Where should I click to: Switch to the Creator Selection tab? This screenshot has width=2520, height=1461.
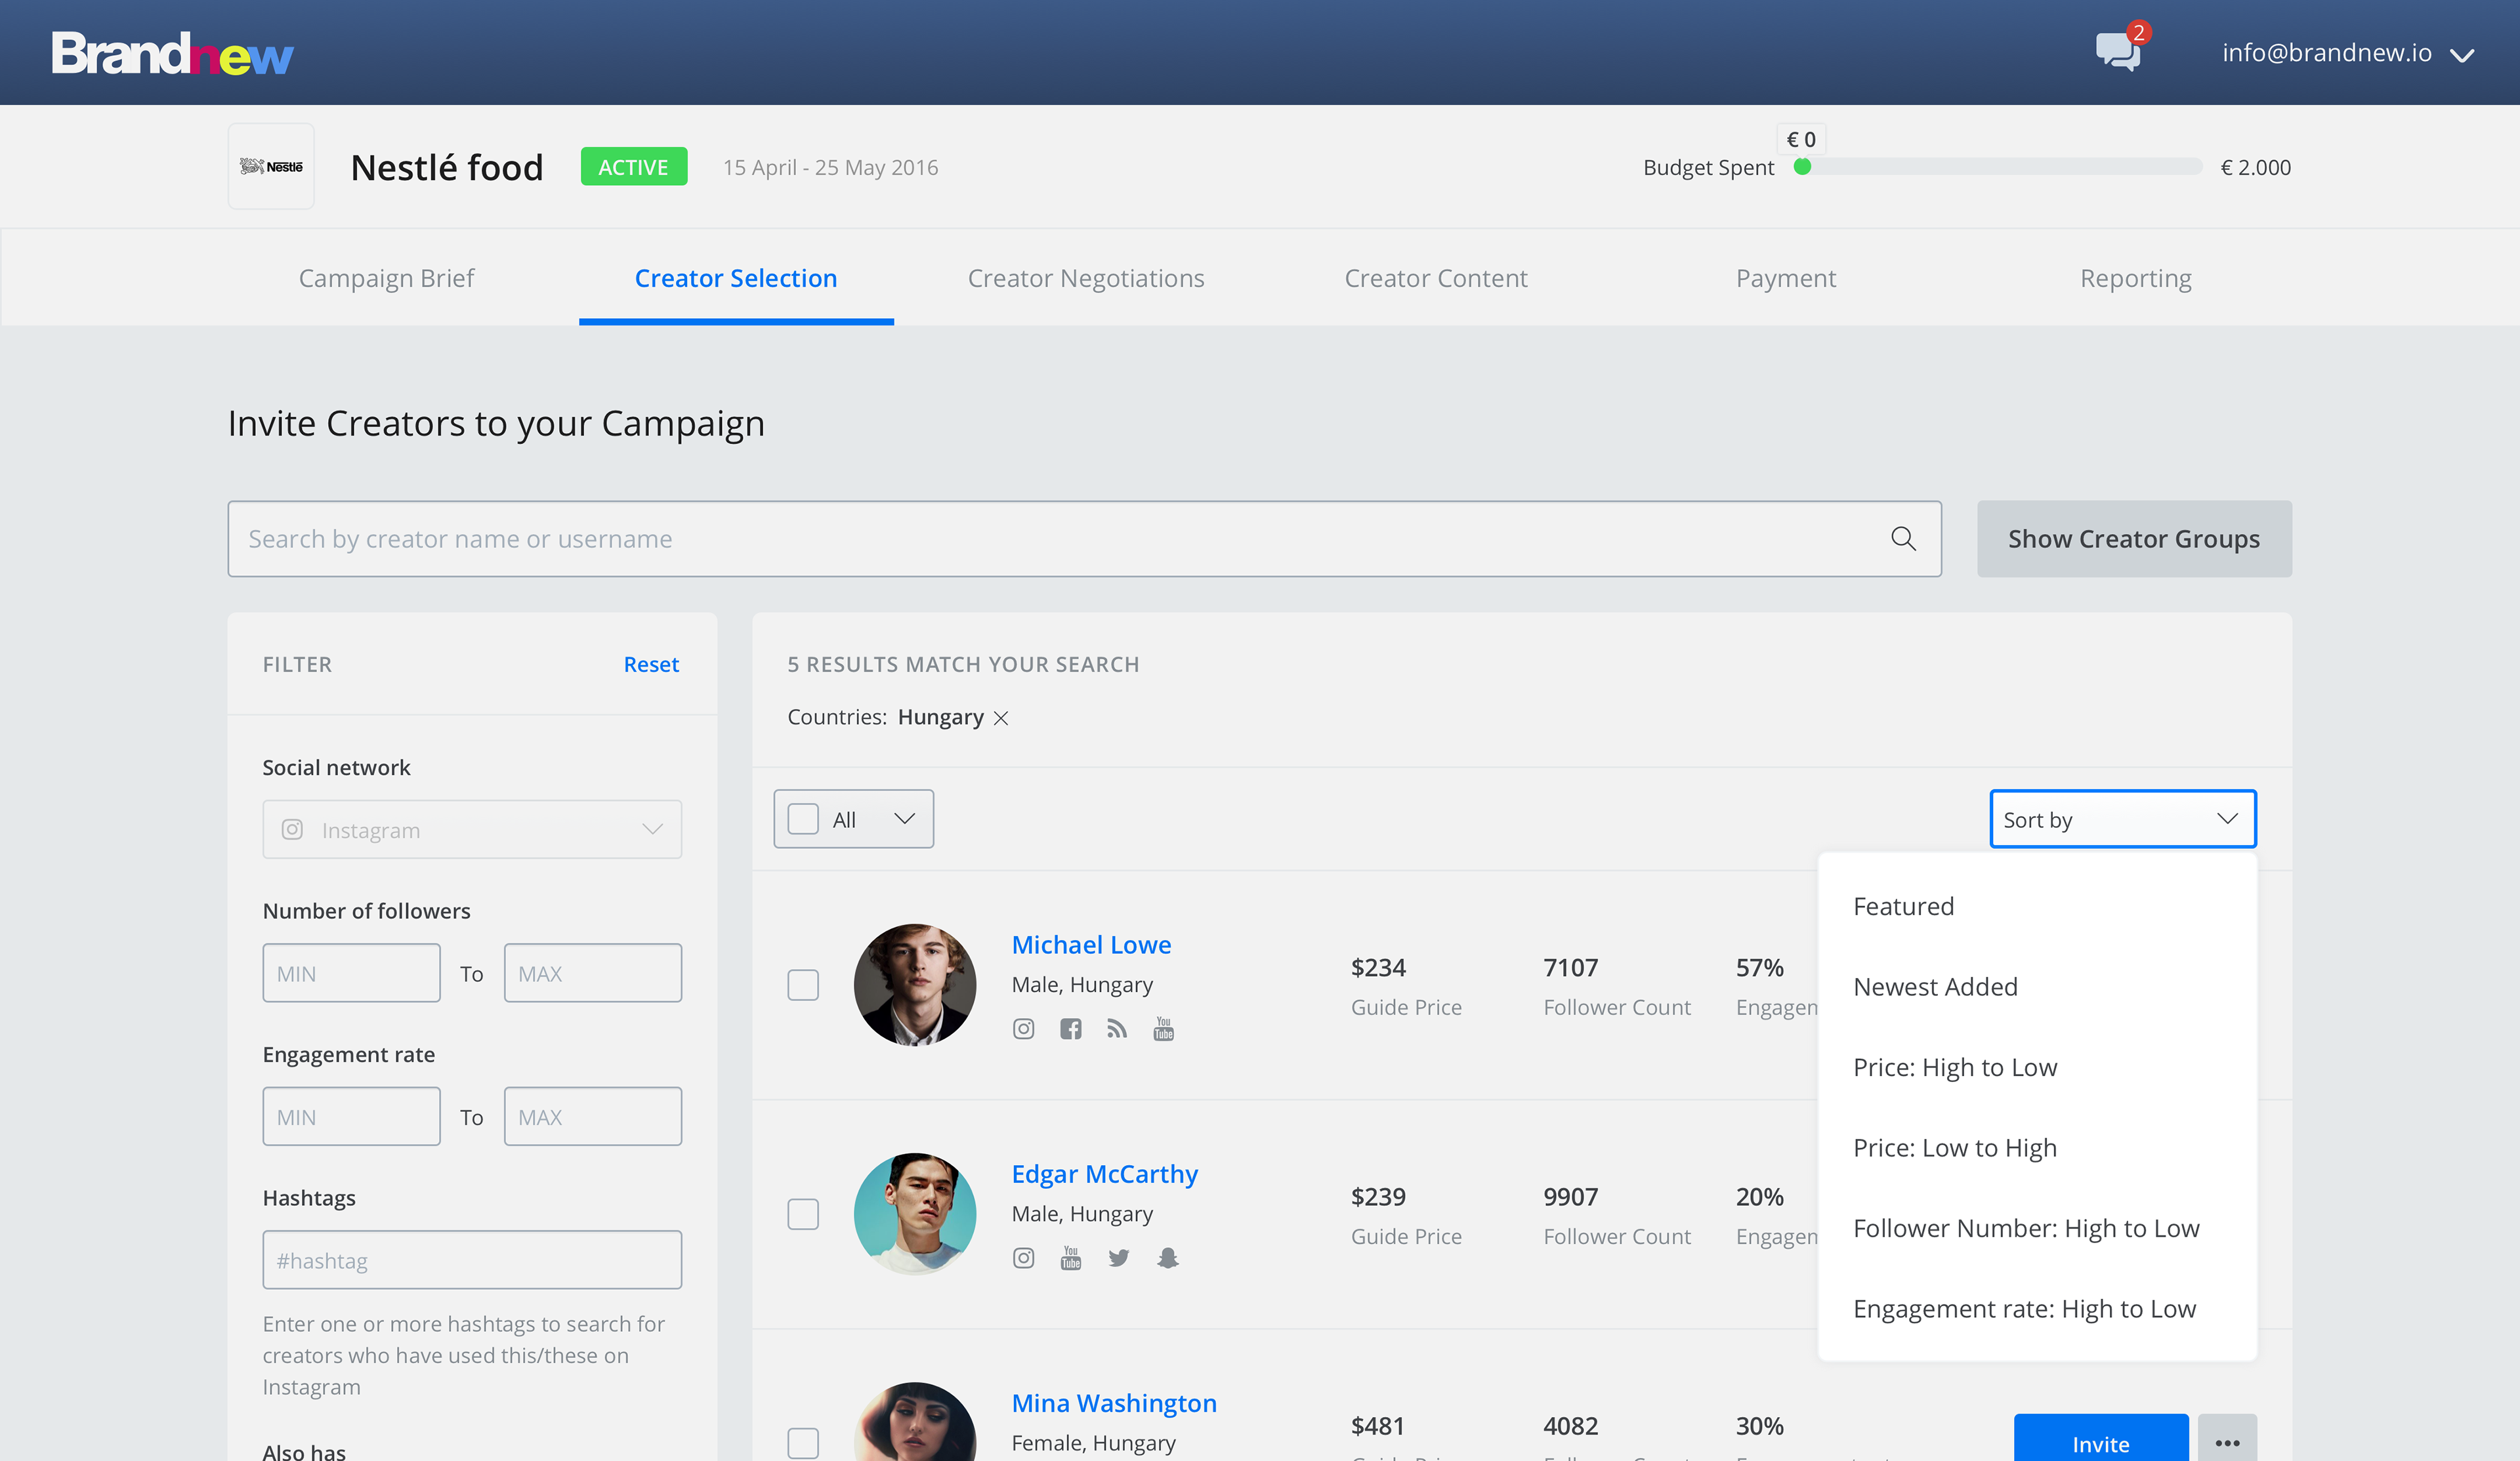click(736, 278)
